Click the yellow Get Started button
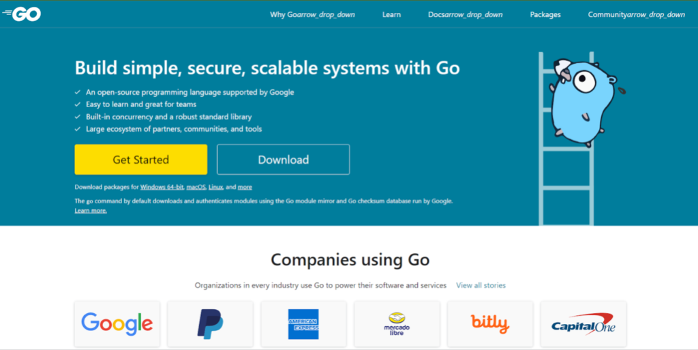 click(140, 160)
